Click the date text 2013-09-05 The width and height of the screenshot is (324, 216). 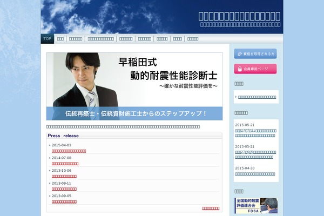62,195
